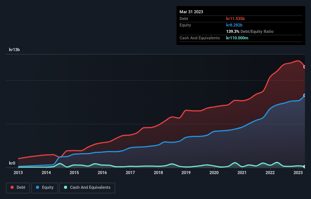This screenshot has height=199, width=311.
Task: Select the 2014 x-axis label
Action: tap(46, 173)
